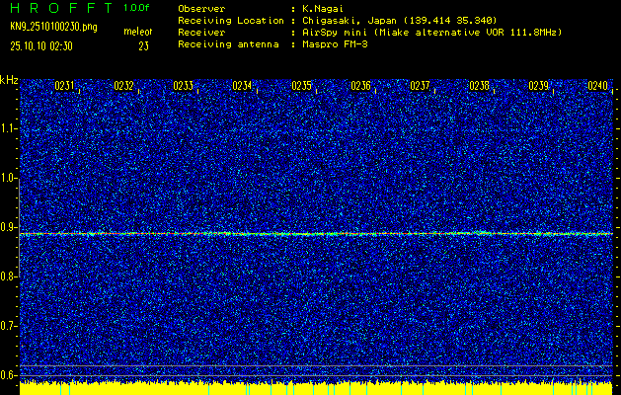Click the bright carrier line near 0238

pos(480,233)
